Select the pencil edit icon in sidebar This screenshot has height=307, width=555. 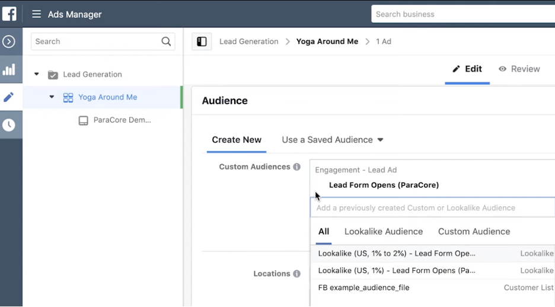click(8, 97)
